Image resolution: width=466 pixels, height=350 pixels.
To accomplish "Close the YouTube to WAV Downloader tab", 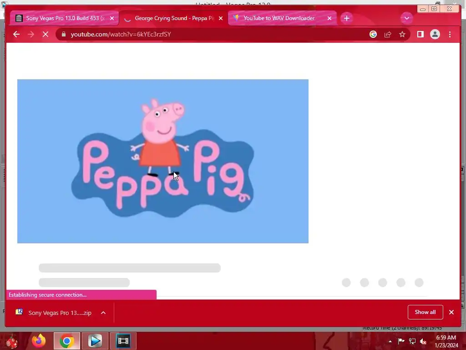I will point(329,18).
